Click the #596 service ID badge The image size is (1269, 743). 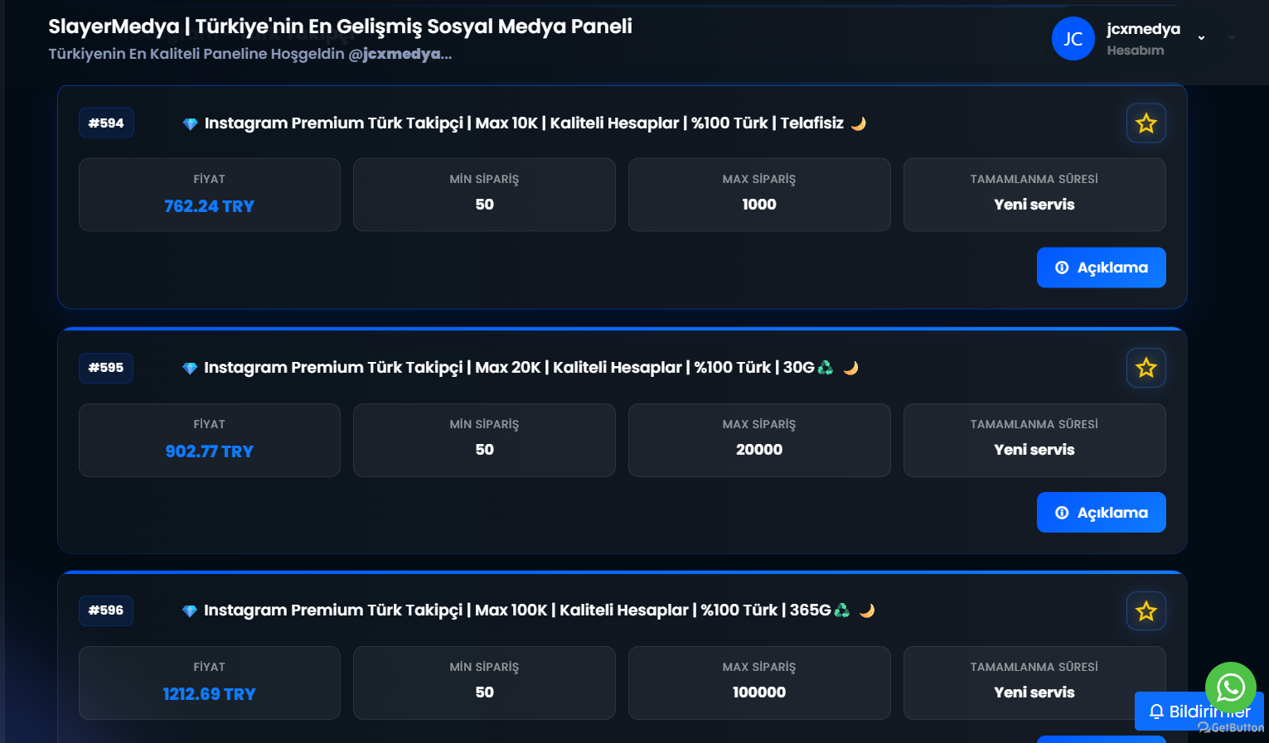click(x=106, y=610)
